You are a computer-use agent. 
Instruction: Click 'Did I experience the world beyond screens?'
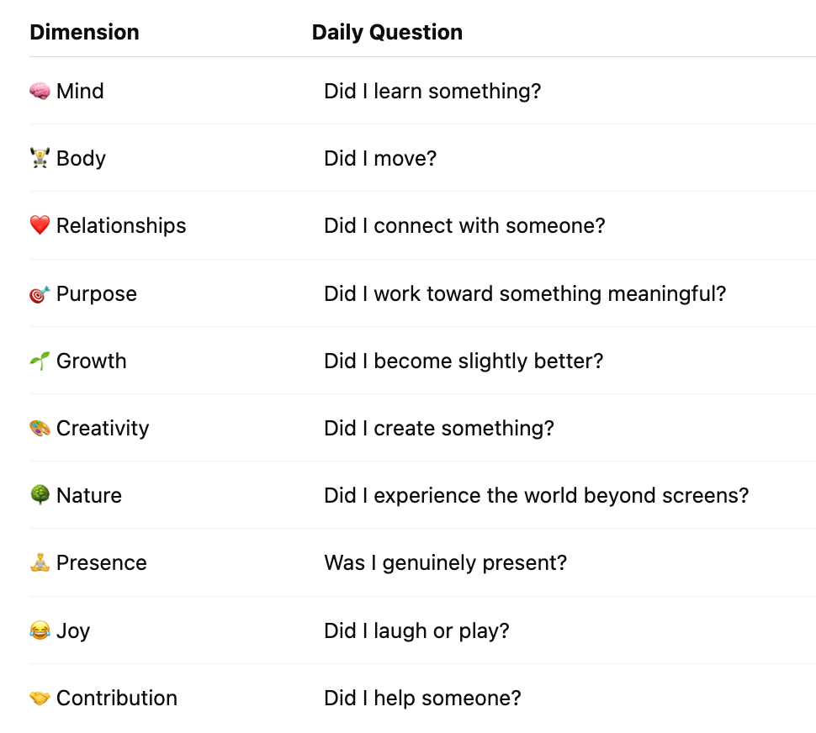[536, 495]
